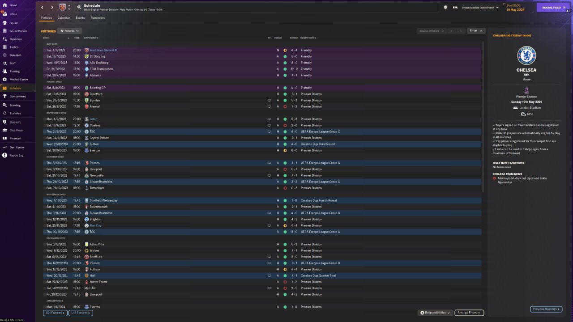Image resolution: width=573 pixels, height=322 pixels.
Task: Go forward using the top-bar forward arrow
Action: [52, 8]
